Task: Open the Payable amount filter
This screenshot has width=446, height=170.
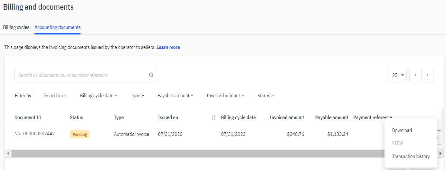Action: (176, 96)
